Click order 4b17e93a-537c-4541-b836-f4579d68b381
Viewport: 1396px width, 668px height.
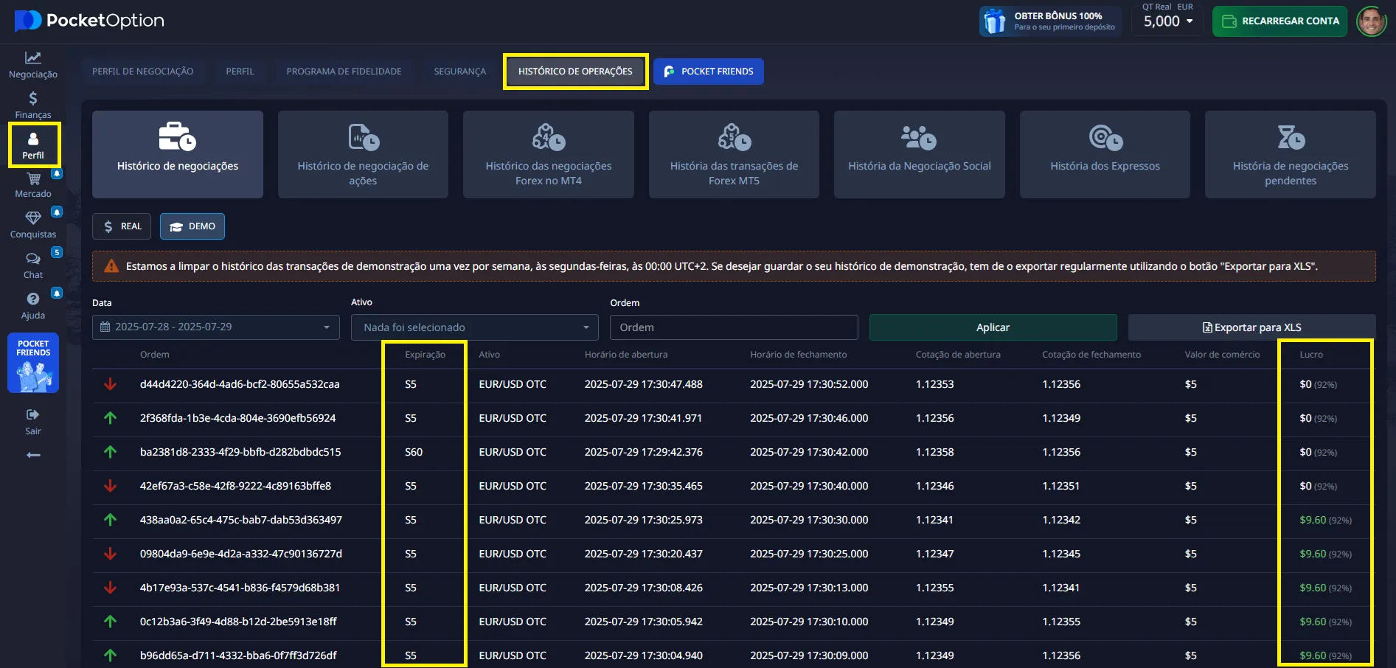pos(240,588)
